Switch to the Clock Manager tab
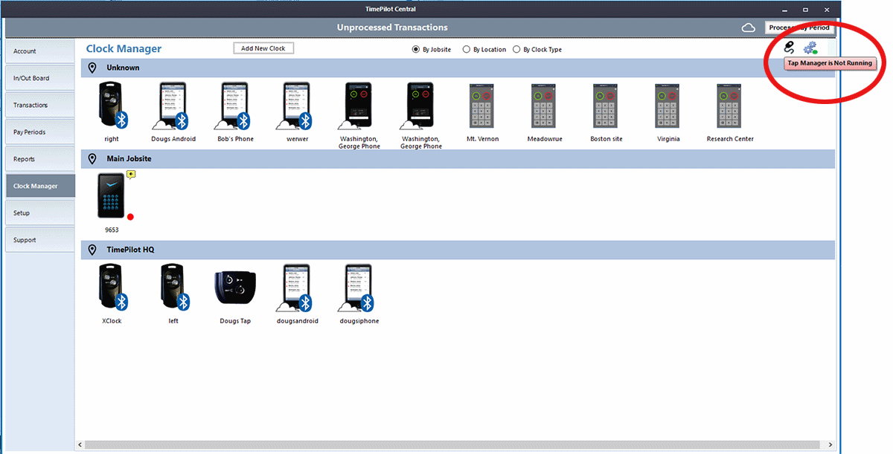The width and height of the screenshot is (893, 454). click(x=39, y=185)
